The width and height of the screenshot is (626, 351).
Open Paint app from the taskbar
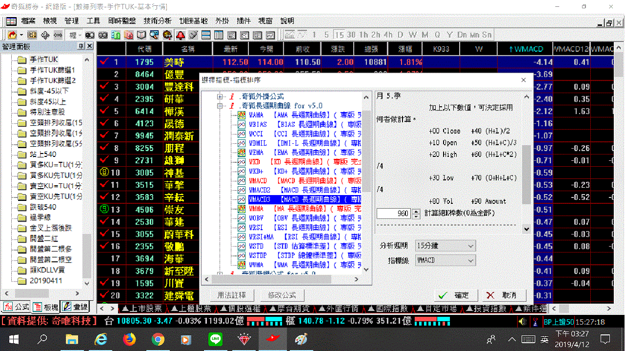click(301, 339)
